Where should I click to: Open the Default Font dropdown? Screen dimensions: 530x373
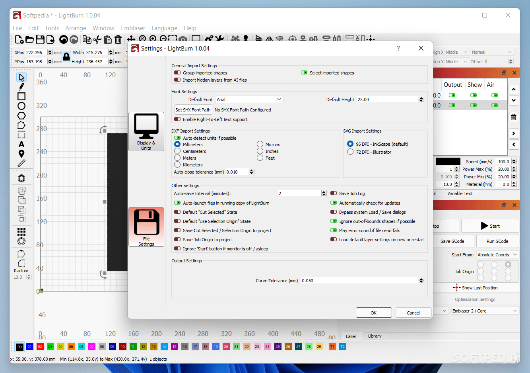[249, 99]
